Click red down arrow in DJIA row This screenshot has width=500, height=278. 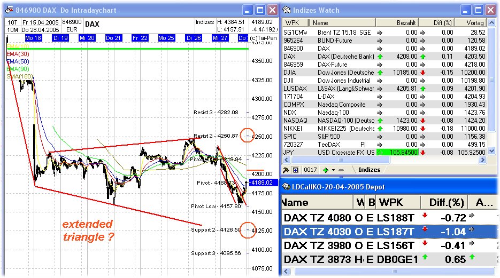tap(423, 73)
